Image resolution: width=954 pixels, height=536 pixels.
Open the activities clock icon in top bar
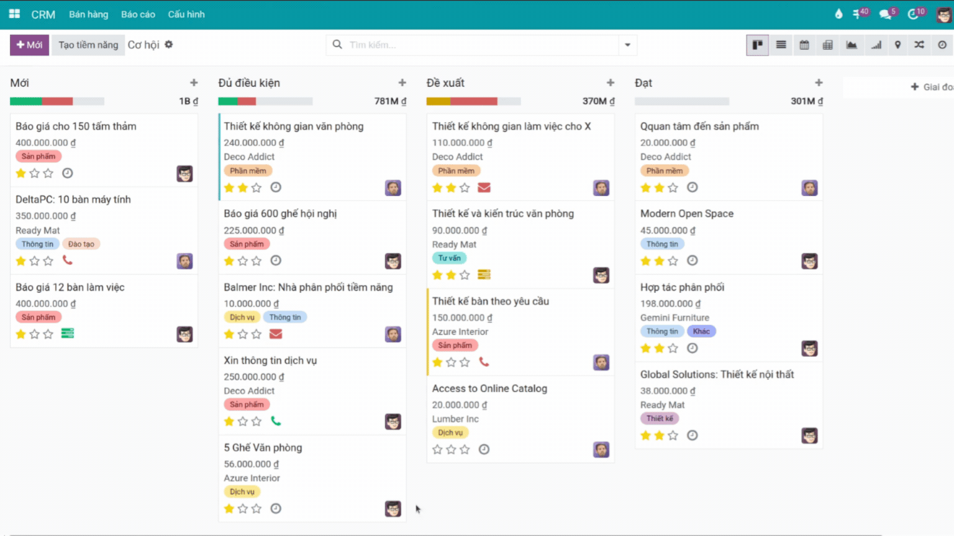tap(914, 14)
